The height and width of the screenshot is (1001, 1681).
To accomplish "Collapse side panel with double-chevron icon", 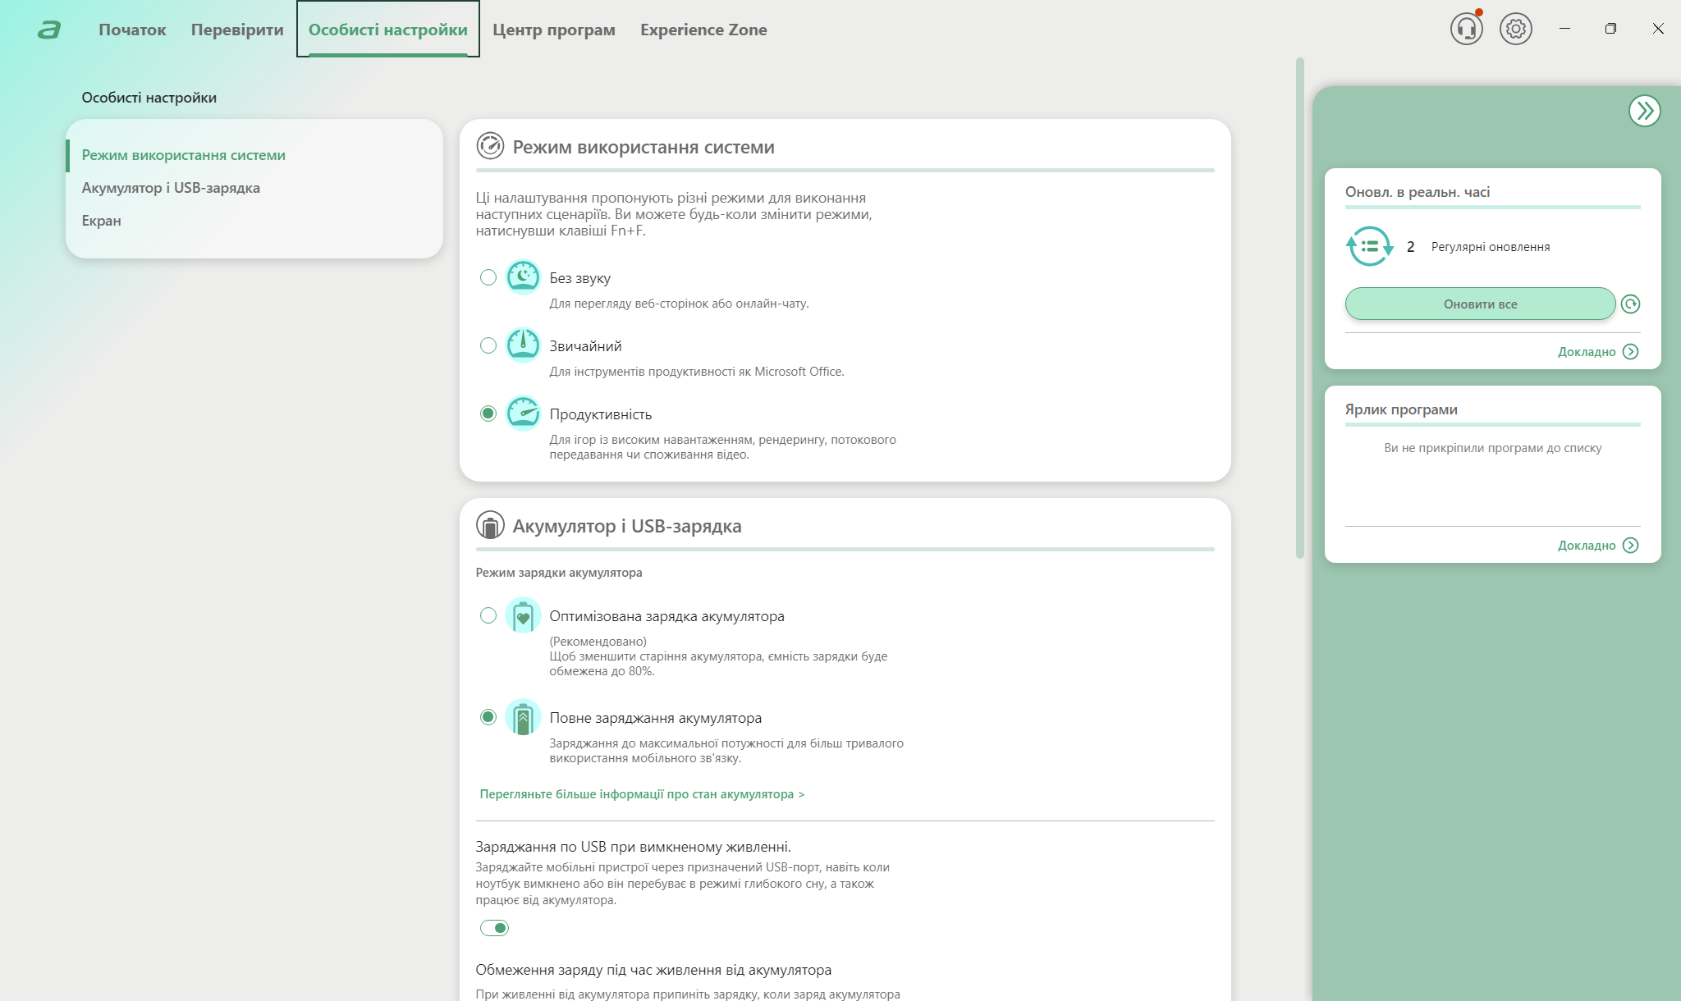I will pos(1644,111).
